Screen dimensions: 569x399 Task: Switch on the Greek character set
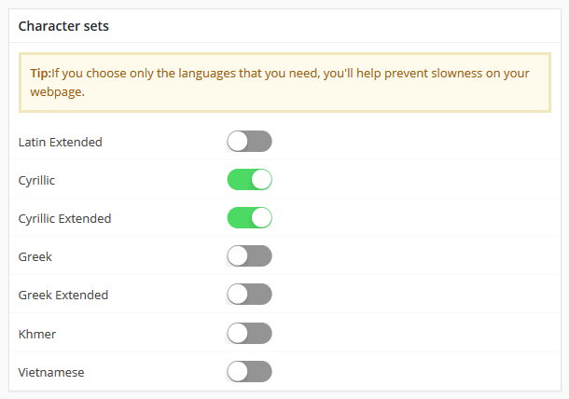(249, 256)
